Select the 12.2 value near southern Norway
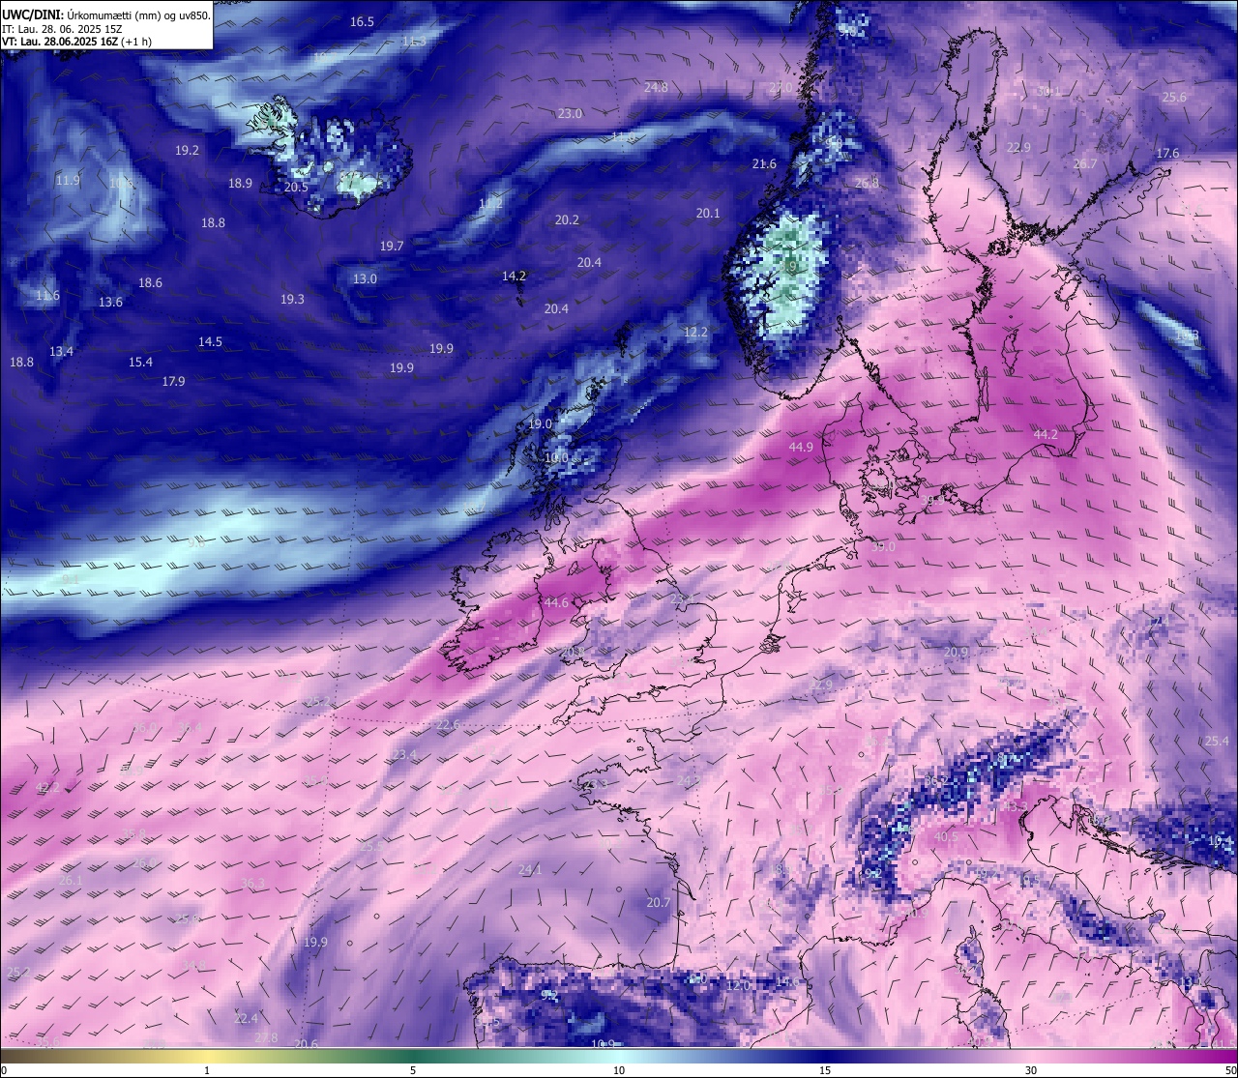This screenshot has height=1078, width=1238. [695, 332]
